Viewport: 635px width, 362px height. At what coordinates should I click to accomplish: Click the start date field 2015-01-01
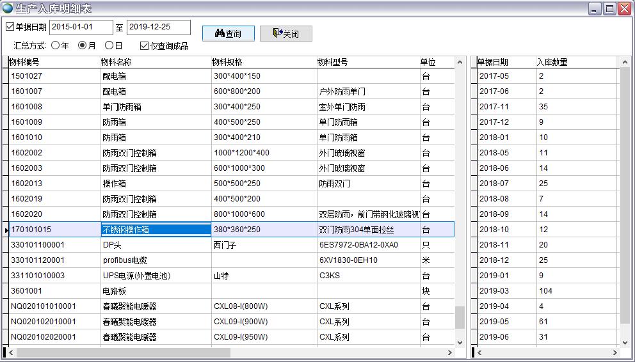[x=80, y=27]
